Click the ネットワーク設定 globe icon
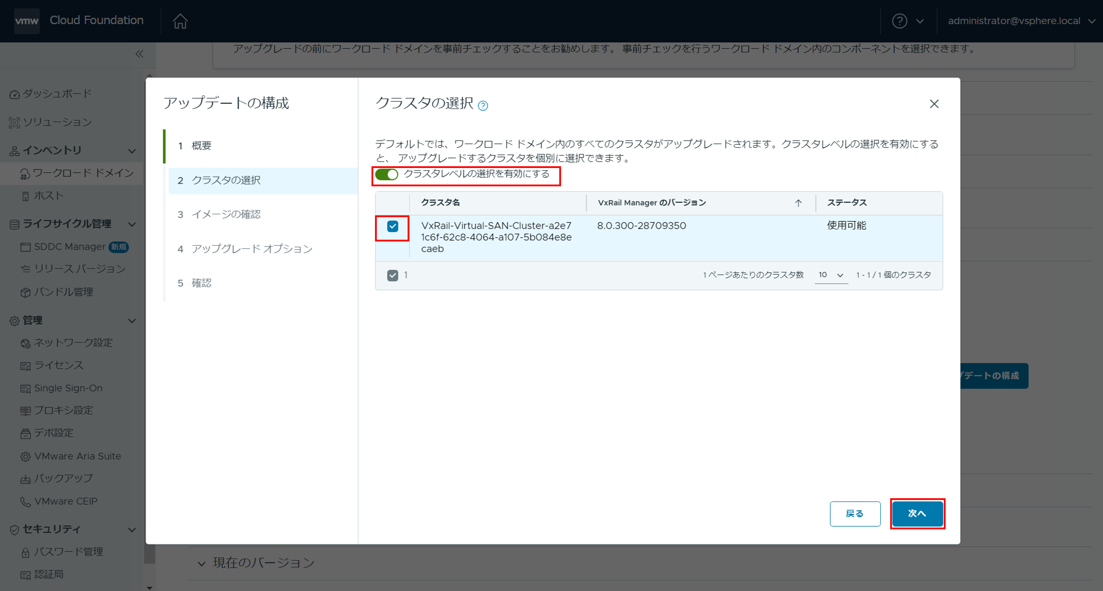 click(x=25, y=343)
